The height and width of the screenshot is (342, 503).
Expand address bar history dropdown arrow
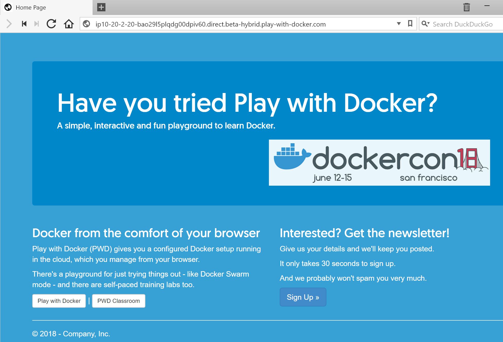pos(399,24)
